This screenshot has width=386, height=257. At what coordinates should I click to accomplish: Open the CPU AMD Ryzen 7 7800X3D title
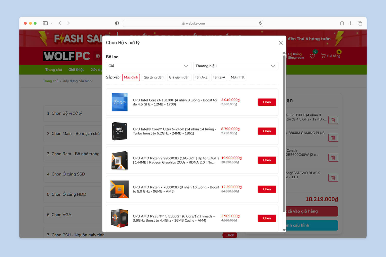click(x=176, y=189)
